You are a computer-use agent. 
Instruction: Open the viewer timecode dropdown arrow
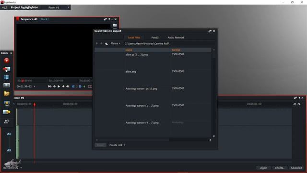(35, 86)
